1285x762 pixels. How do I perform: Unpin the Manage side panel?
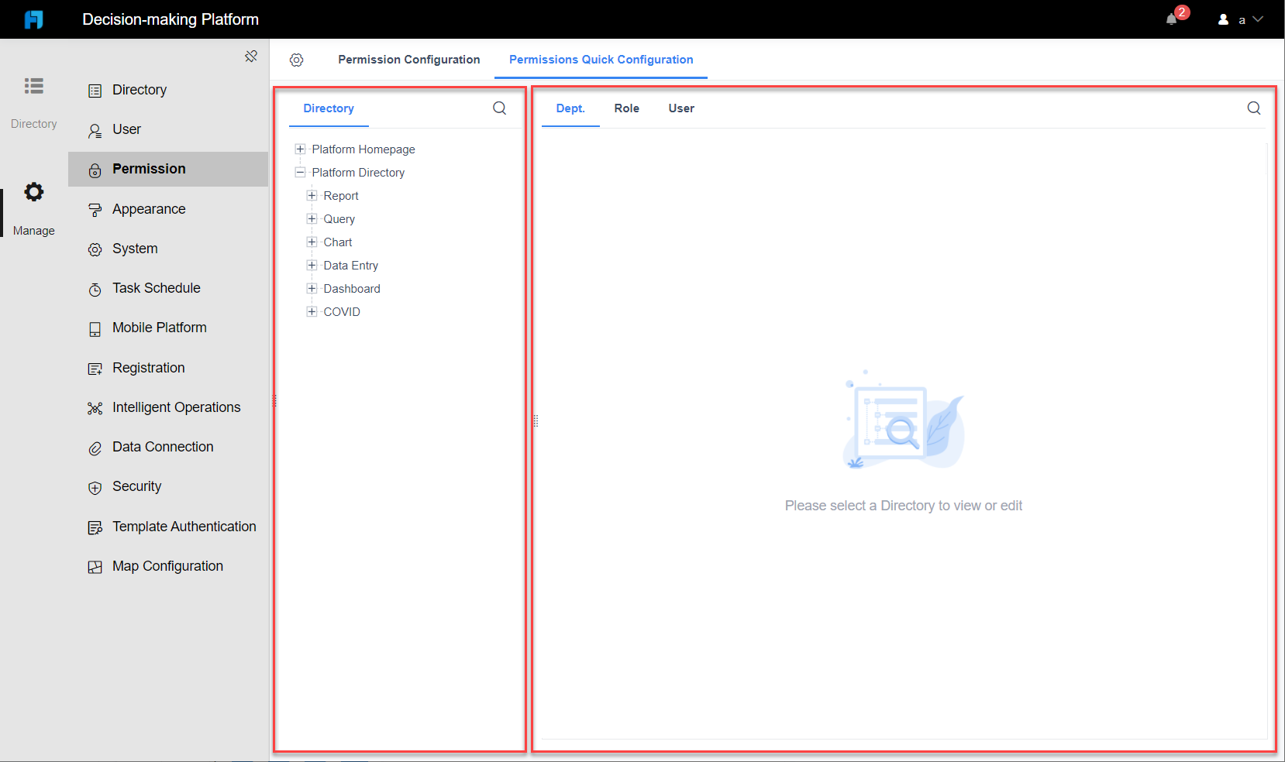(250, 56)
